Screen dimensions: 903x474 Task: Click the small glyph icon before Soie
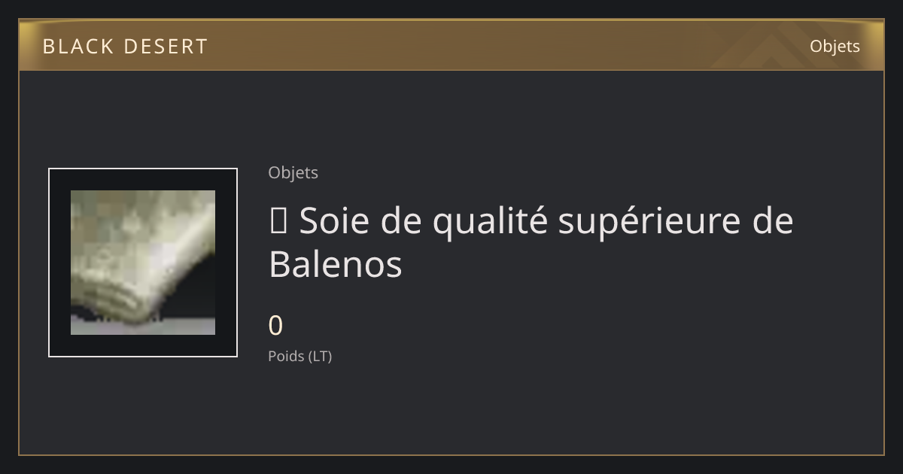(x=275, y=222)
